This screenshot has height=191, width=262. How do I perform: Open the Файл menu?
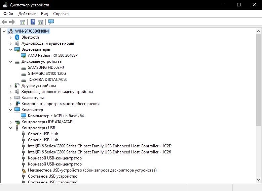(x=8, y=14)
